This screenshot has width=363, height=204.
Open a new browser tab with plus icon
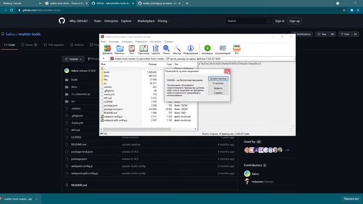pos(187,3)
